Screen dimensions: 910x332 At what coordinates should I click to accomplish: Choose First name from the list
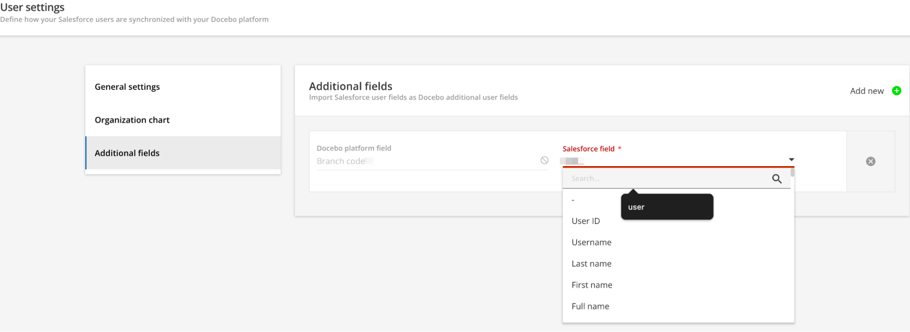pos(678,285)
